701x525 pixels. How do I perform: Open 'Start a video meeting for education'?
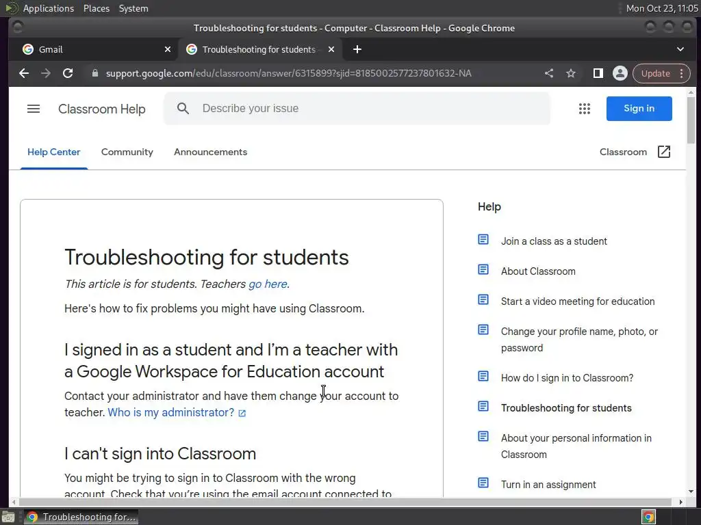(x=578, y=301)
